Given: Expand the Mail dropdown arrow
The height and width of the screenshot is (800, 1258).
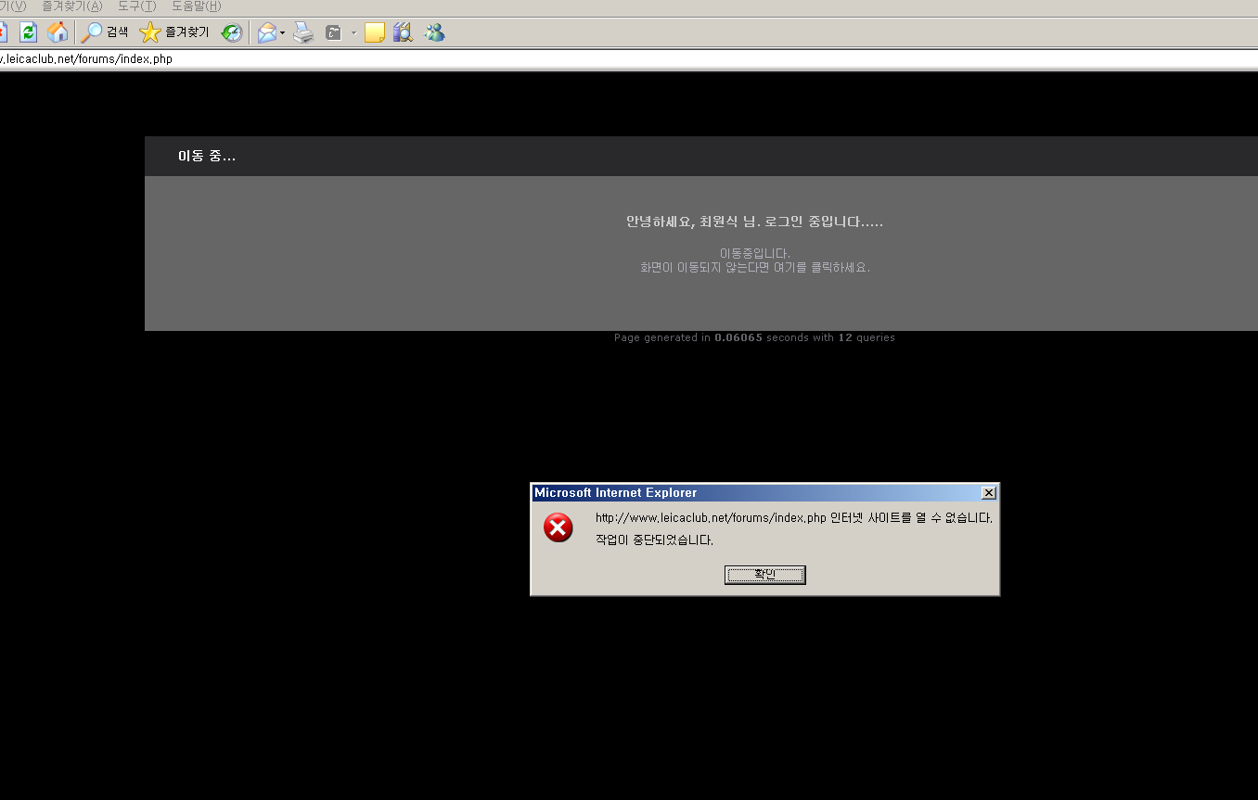Looking at the screenshot, I should 283,33.
